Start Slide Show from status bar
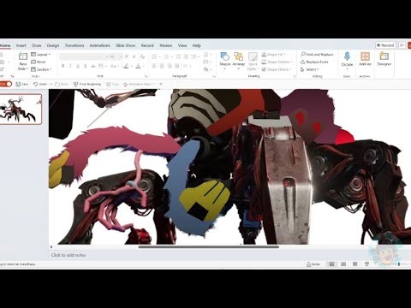411x308 pixels. [x=366, y=264]
